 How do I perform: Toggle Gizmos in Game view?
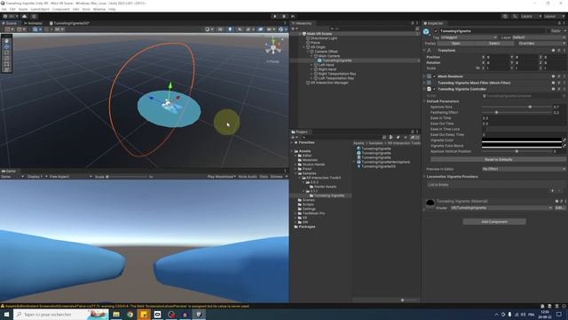(x=276, y=177)
